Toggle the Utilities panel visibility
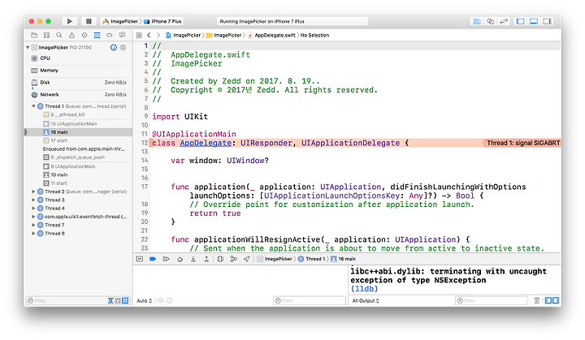The width and height of the screenshot is (585, 340). pyautogui.click(x=548, y=21)
